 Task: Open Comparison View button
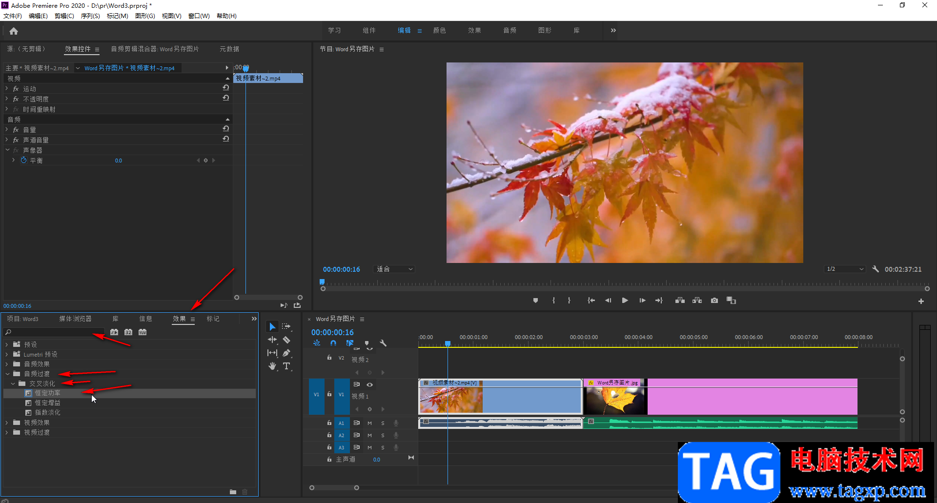(731, 301)
